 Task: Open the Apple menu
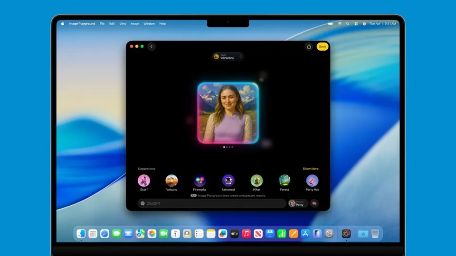coord(63,24)
